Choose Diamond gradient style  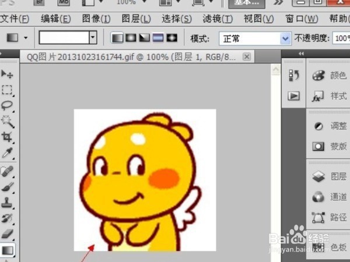pos(171,38)
